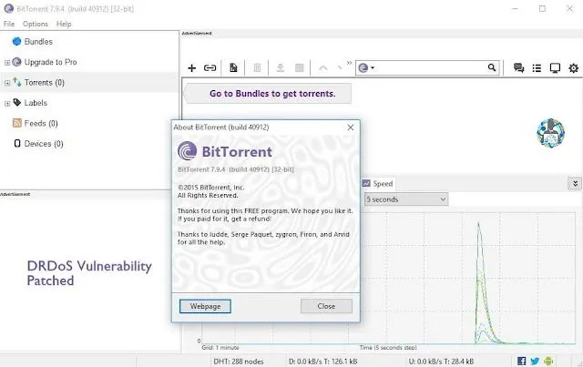Click the Bundles blue icon
583x367 pixels.
click(x=16, y=41)
